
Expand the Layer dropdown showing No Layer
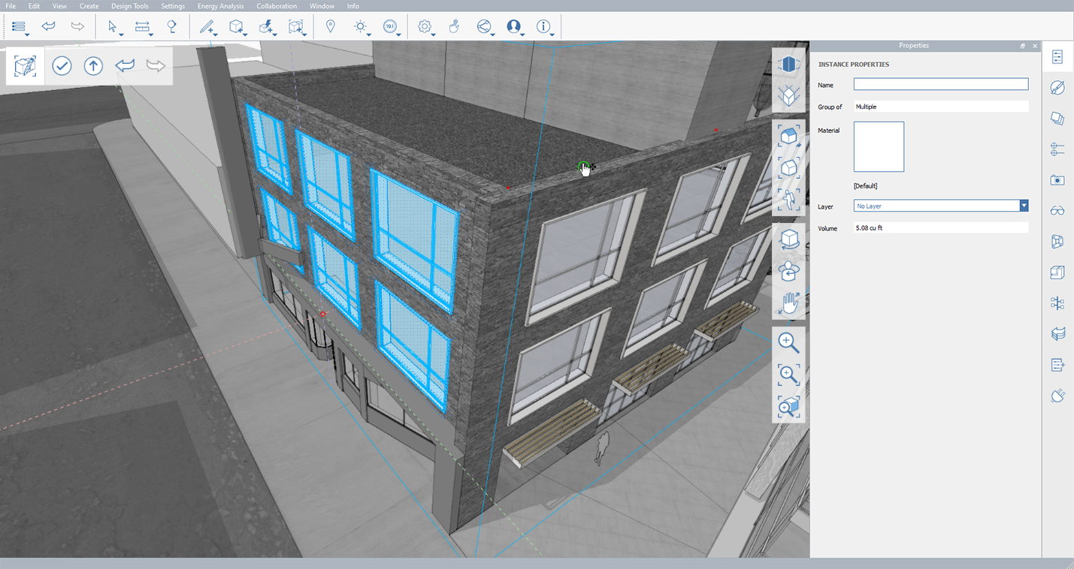click(x=1023, y=206)
